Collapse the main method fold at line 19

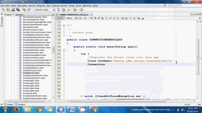64,50
